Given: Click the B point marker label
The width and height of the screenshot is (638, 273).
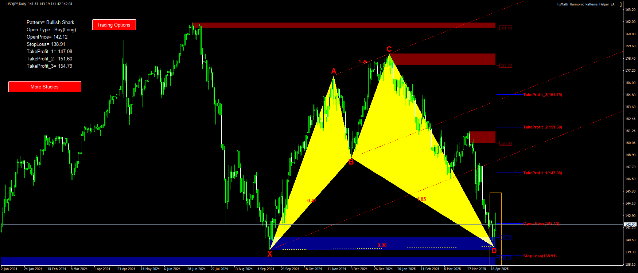Looking at the screenshot, I should click(351, 162).
